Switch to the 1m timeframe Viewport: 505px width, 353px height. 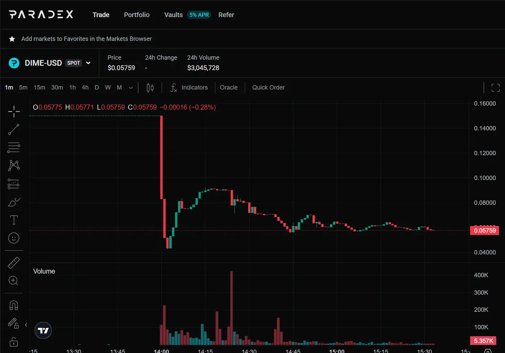click(x=9, y=88)
